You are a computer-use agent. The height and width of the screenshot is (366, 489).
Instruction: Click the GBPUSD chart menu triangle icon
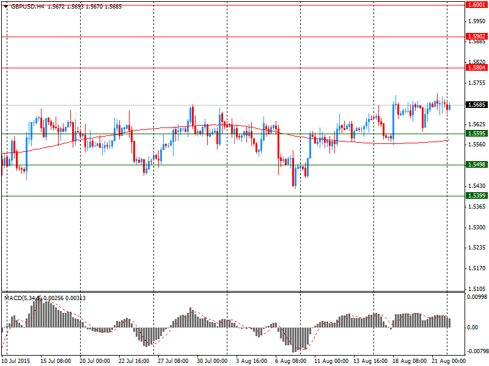[6, 7]
